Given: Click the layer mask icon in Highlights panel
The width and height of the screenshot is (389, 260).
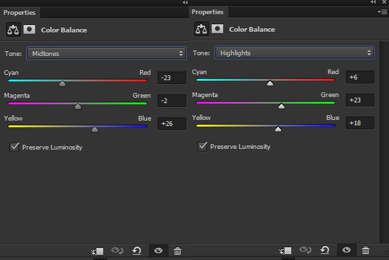Looking at the screenshot, I should [217, 29].
